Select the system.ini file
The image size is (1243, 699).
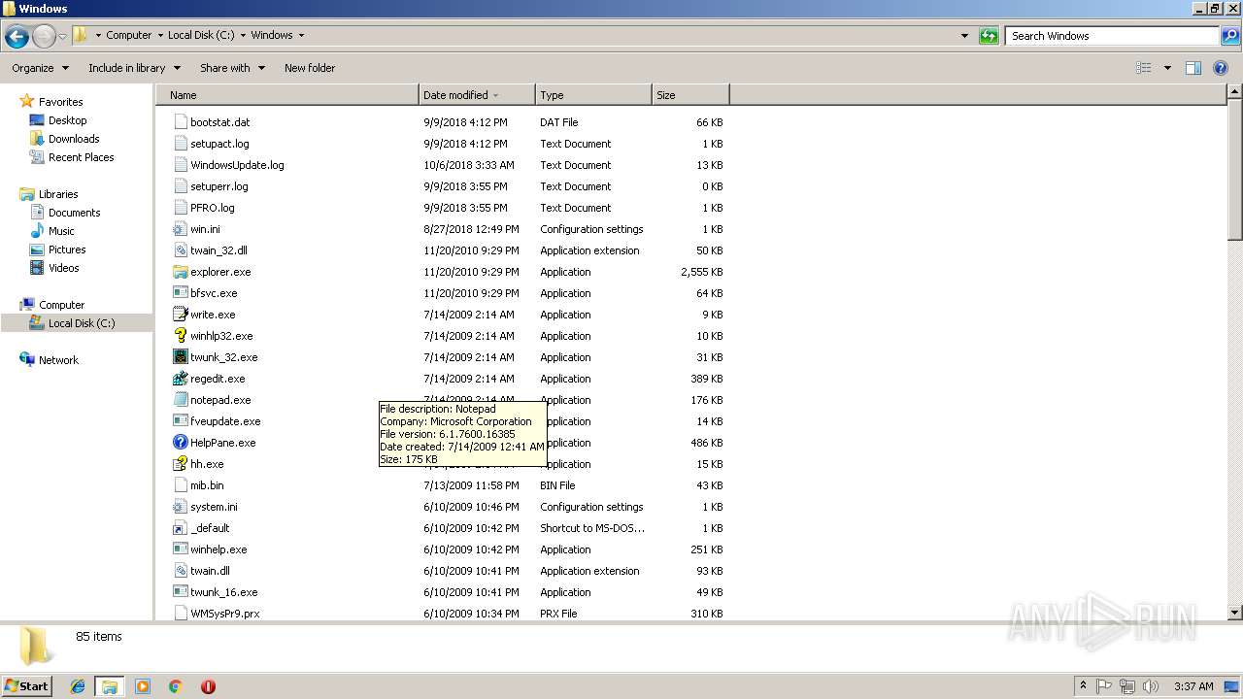214,507
